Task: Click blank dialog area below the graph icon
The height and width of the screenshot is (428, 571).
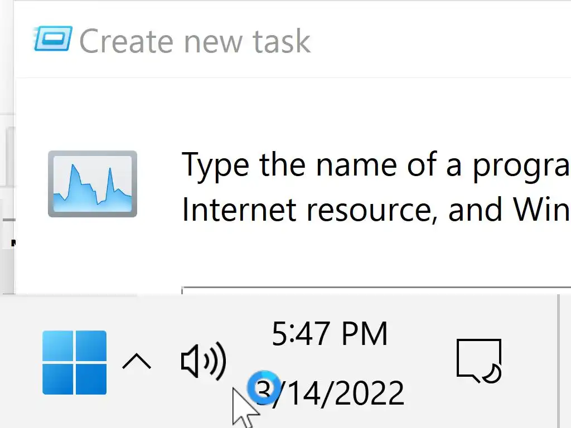Action: (93, 256)
